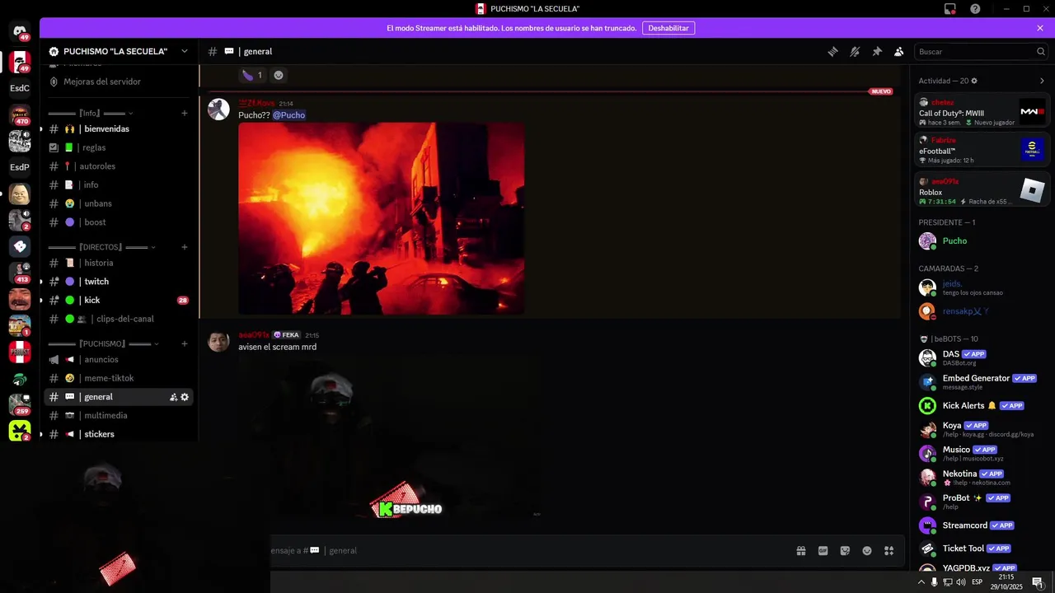Open the info channel

click(118, 185)
